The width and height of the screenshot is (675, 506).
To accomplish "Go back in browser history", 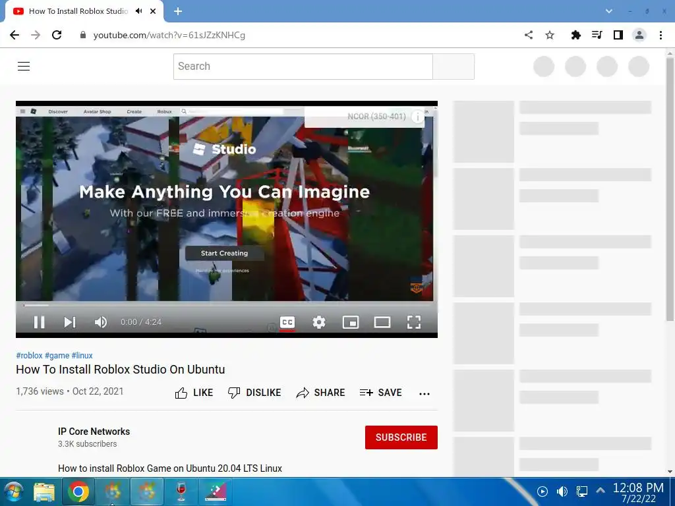I will pyautogui.click(x=15, y=35).
